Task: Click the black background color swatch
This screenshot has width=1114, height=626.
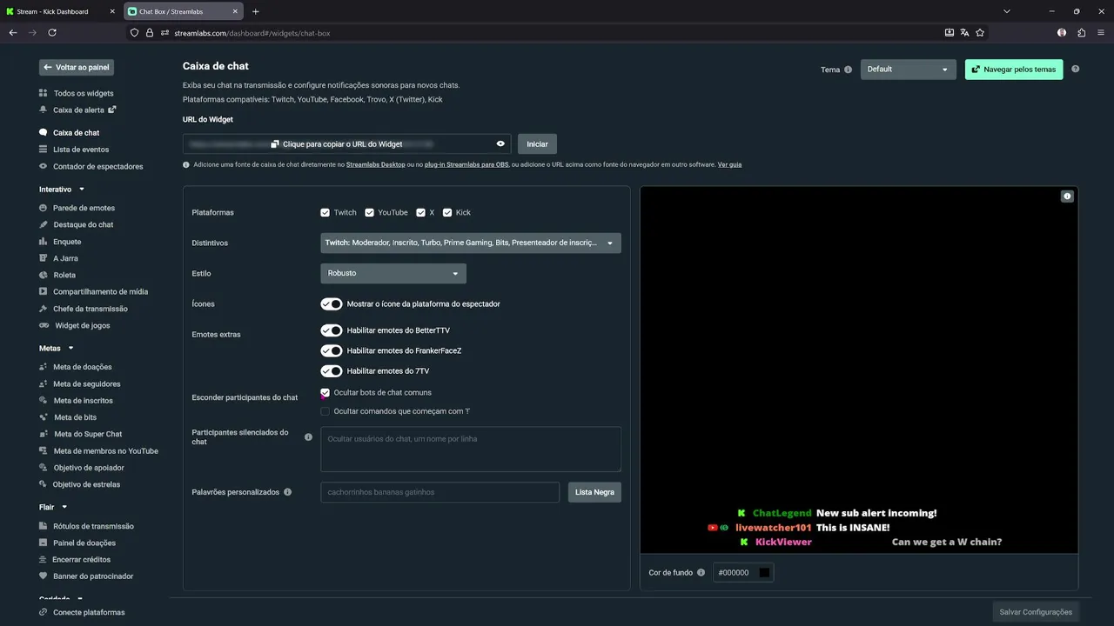Action: tap(764, 572)
